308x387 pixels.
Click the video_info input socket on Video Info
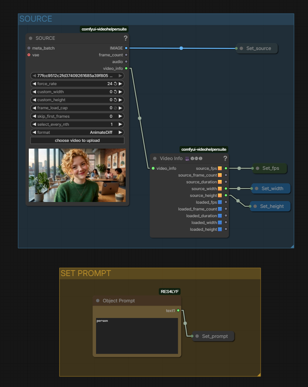[153, 169]
